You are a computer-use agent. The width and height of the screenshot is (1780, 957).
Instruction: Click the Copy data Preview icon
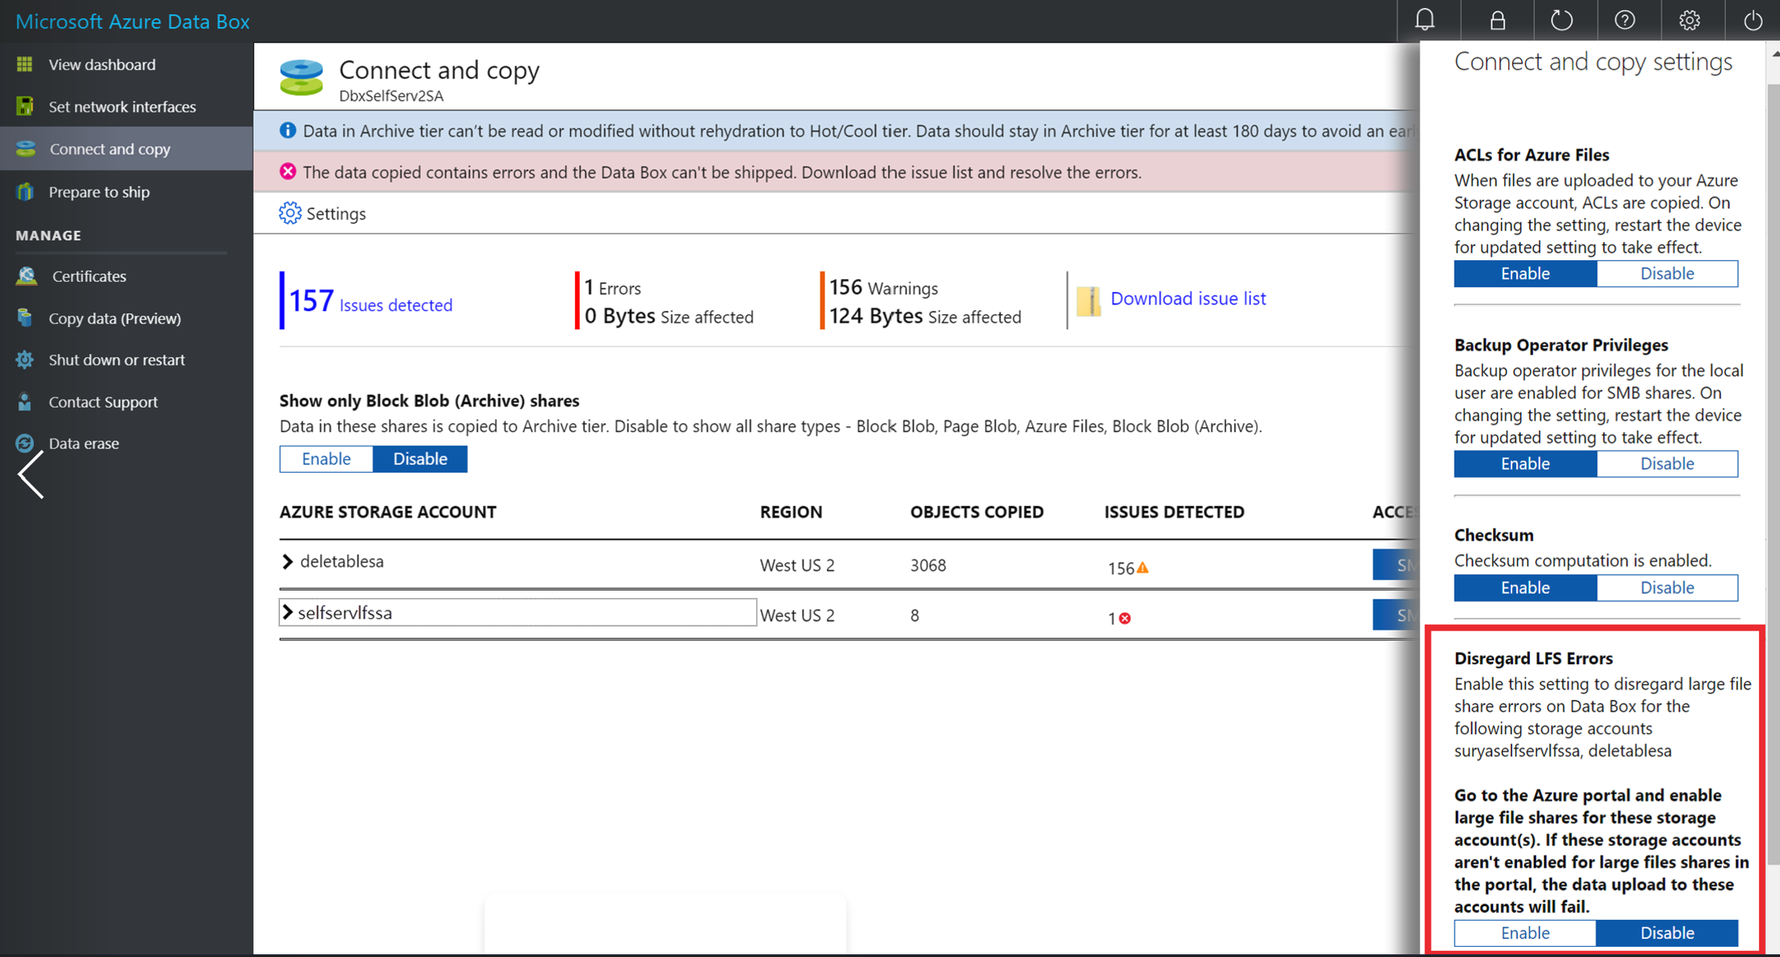click(x=25, y=317)
